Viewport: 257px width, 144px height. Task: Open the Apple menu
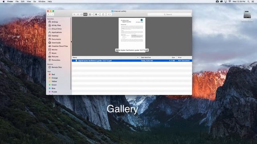coord(4,2)
